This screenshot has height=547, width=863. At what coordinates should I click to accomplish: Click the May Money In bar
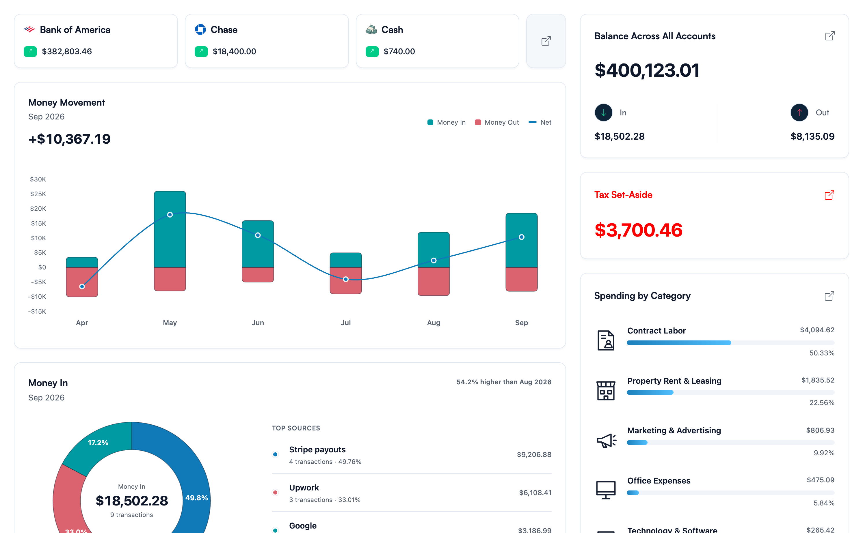170,229
